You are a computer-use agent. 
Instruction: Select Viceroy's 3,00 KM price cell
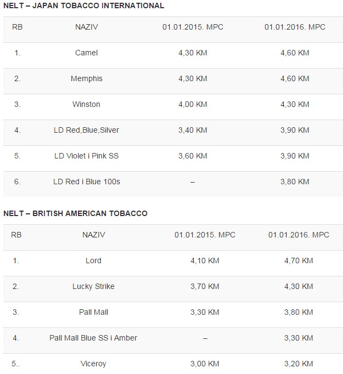205,364
